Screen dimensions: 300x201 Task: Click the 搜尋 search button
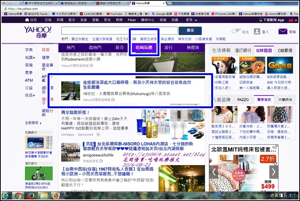[190, 30]
